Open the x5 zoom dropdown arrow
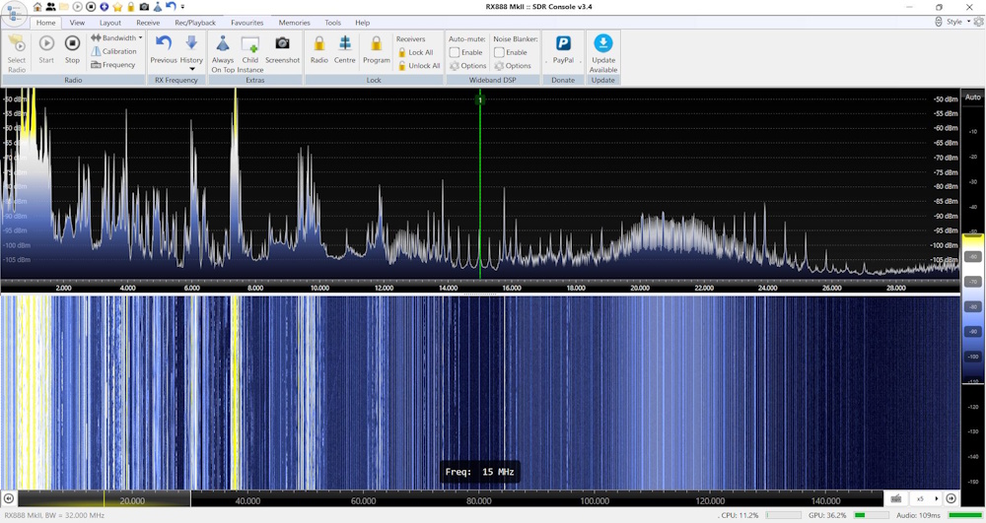986x523 pixels. point(936,498)
